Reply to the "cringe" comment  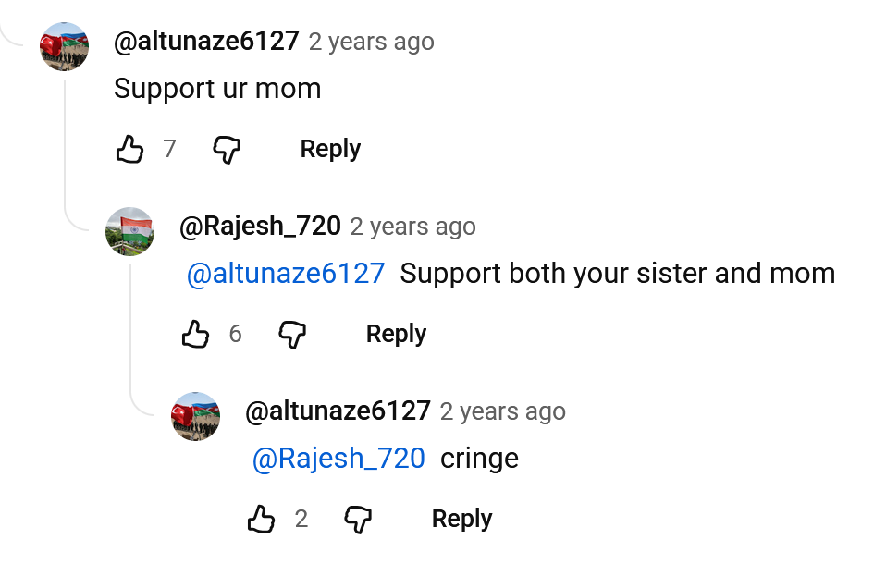[x=461, y=519]
